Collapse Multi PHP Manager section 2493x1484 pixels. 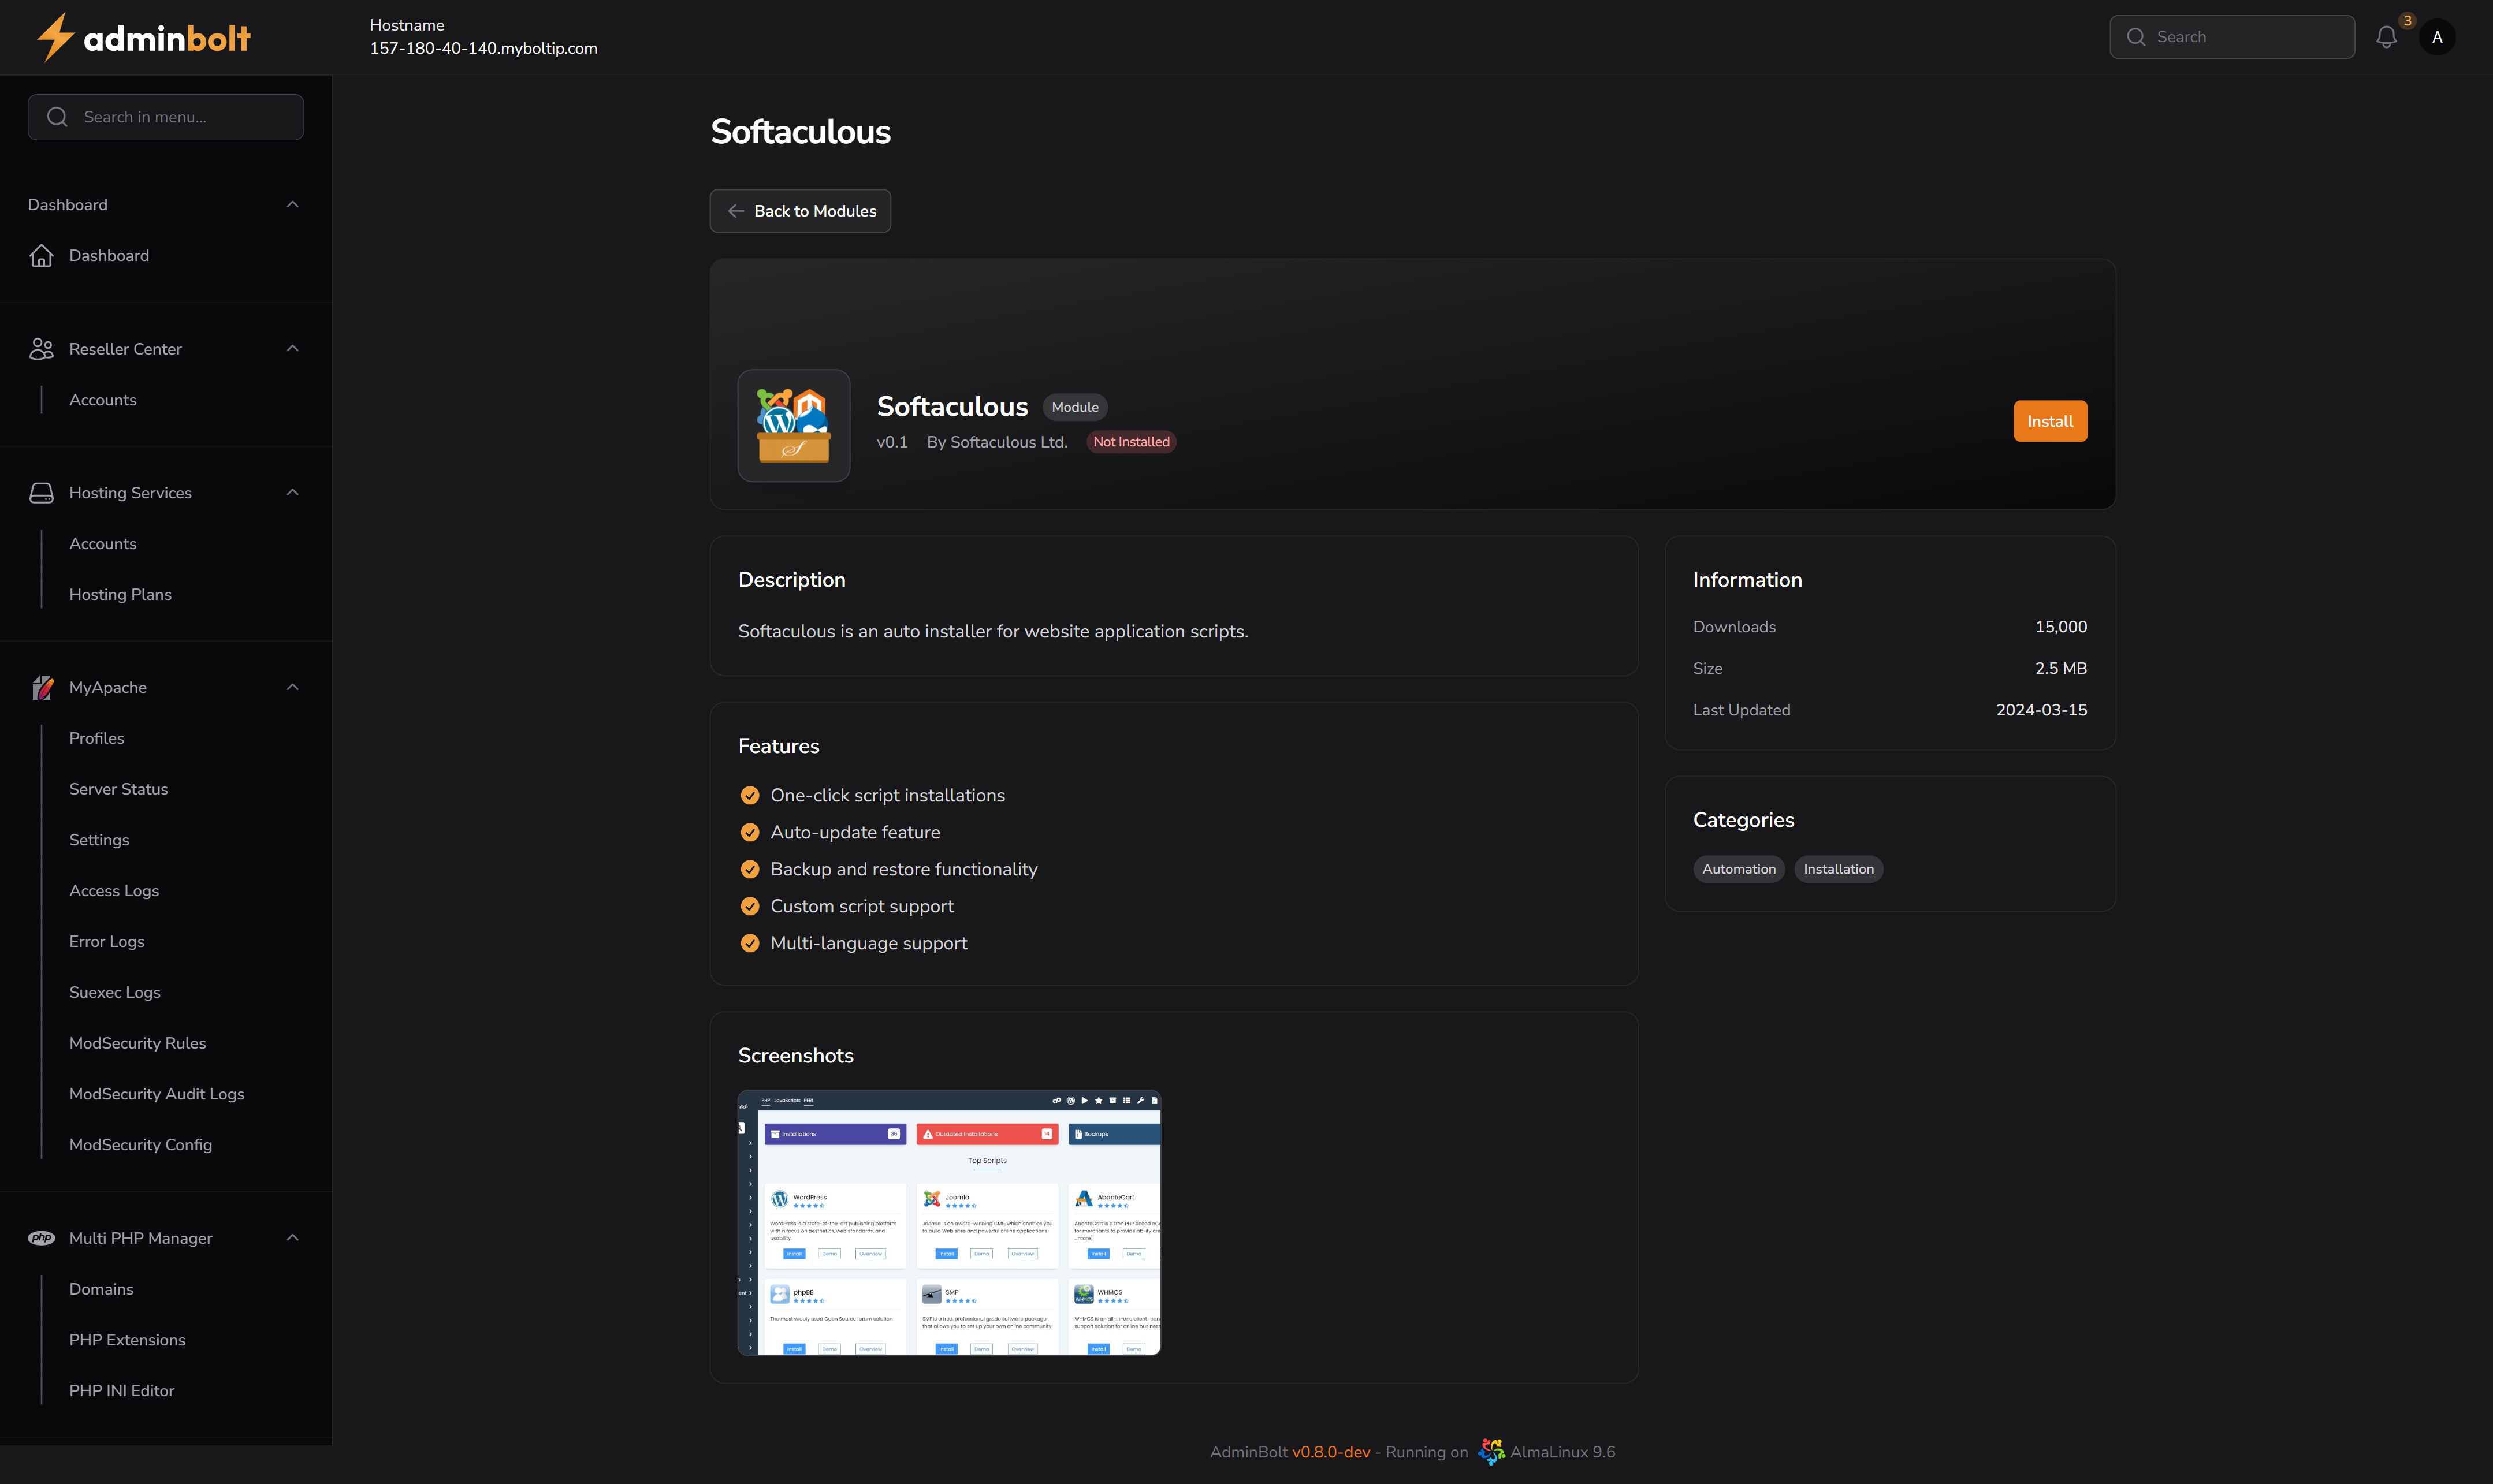(292, 1238)
